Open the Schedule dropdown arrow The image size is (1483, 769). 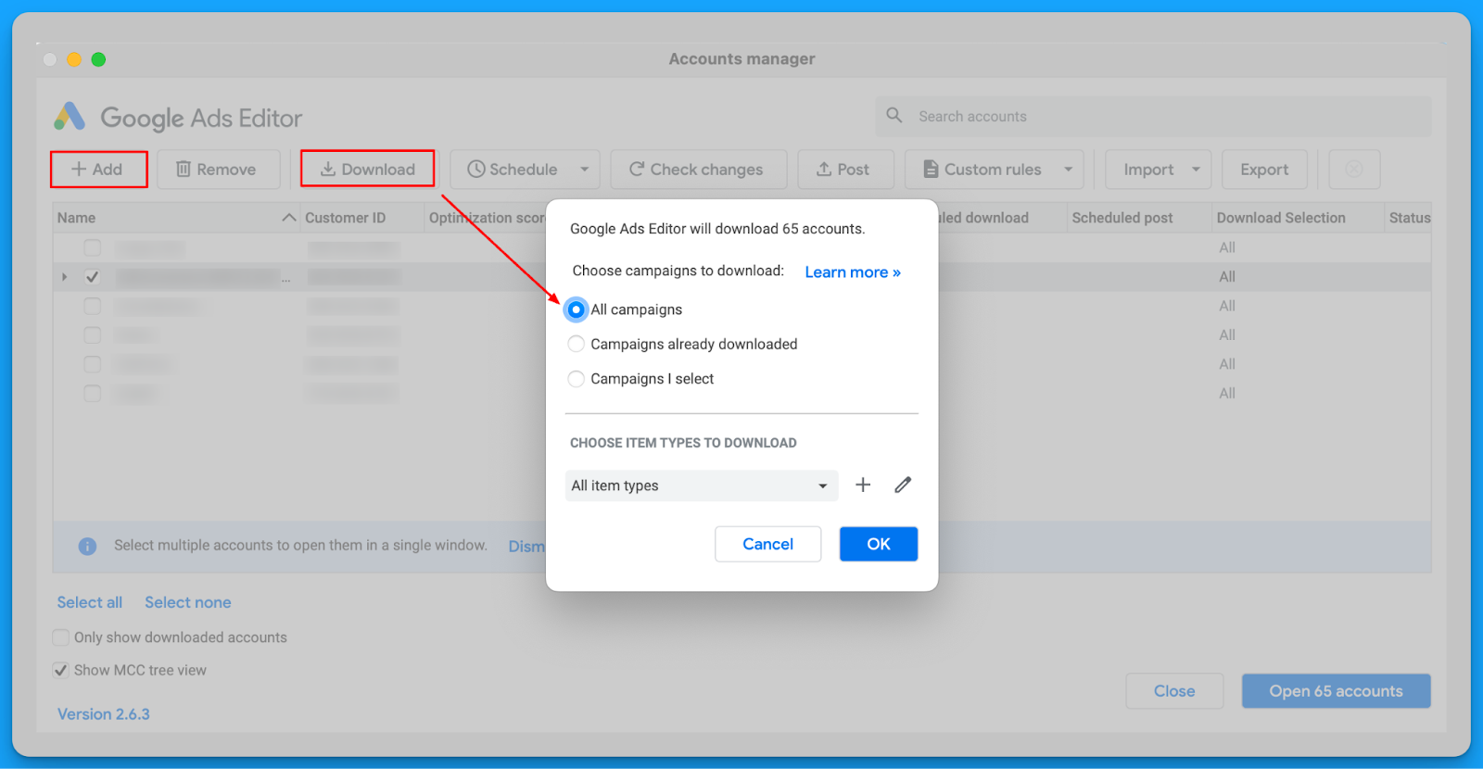pos(585,170)
